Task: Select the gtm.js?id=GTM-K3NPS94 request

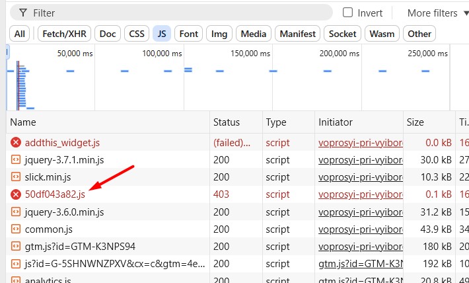Action: [80, 247]
